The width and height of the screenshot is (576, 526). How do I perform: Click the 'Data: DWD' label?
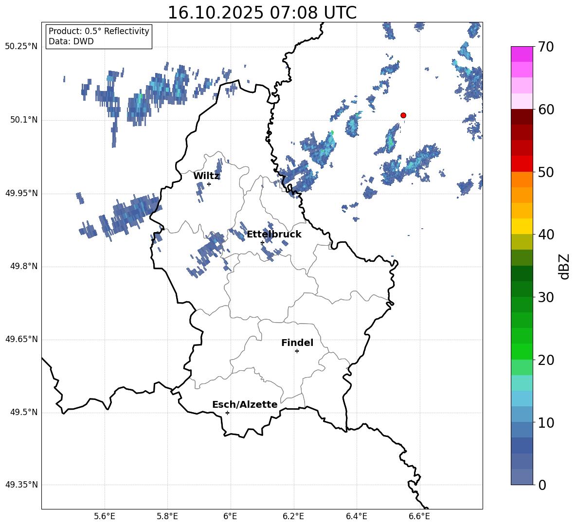71,41
